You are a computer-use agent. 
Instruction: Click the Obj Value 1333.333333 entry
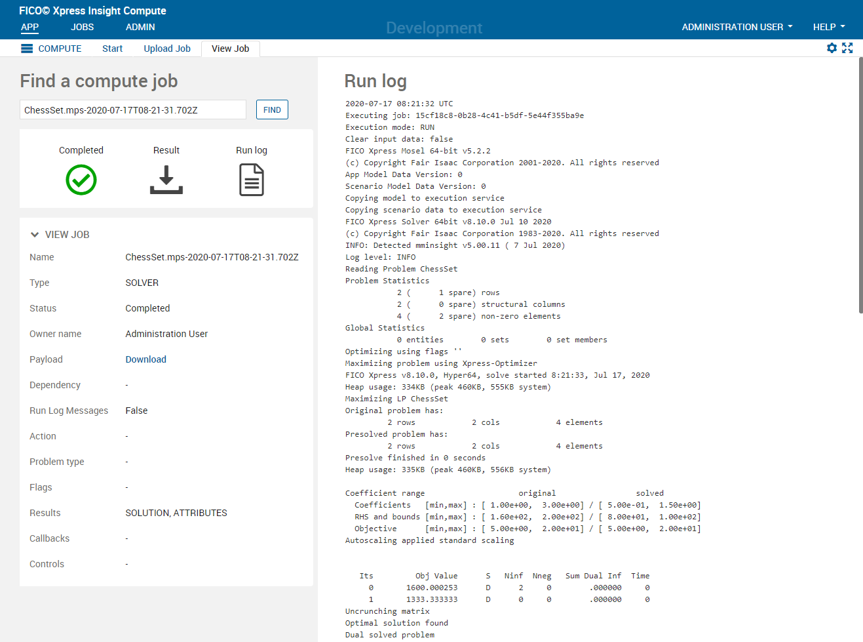tap(432, 599)
